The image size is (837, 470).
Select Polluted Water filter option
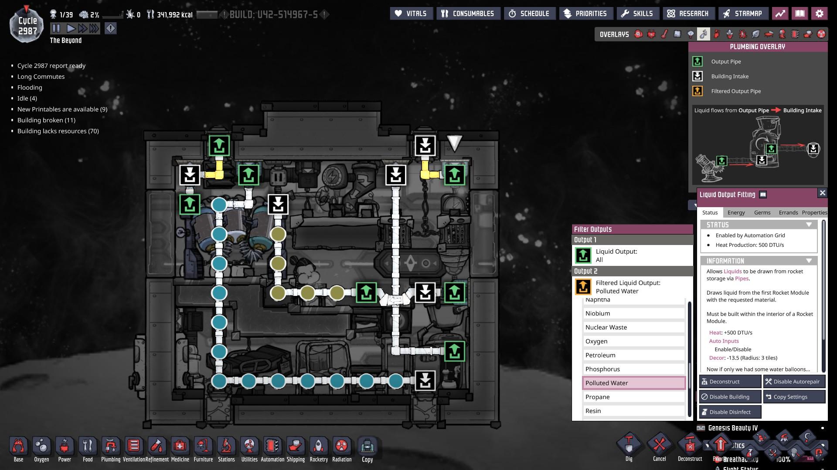634,383
